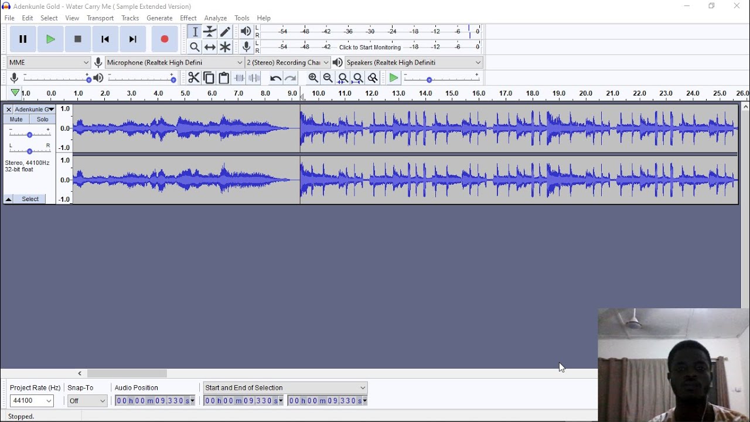Click the Pause transport button
The image size is (750, 422).
click(x=23, y=39)
